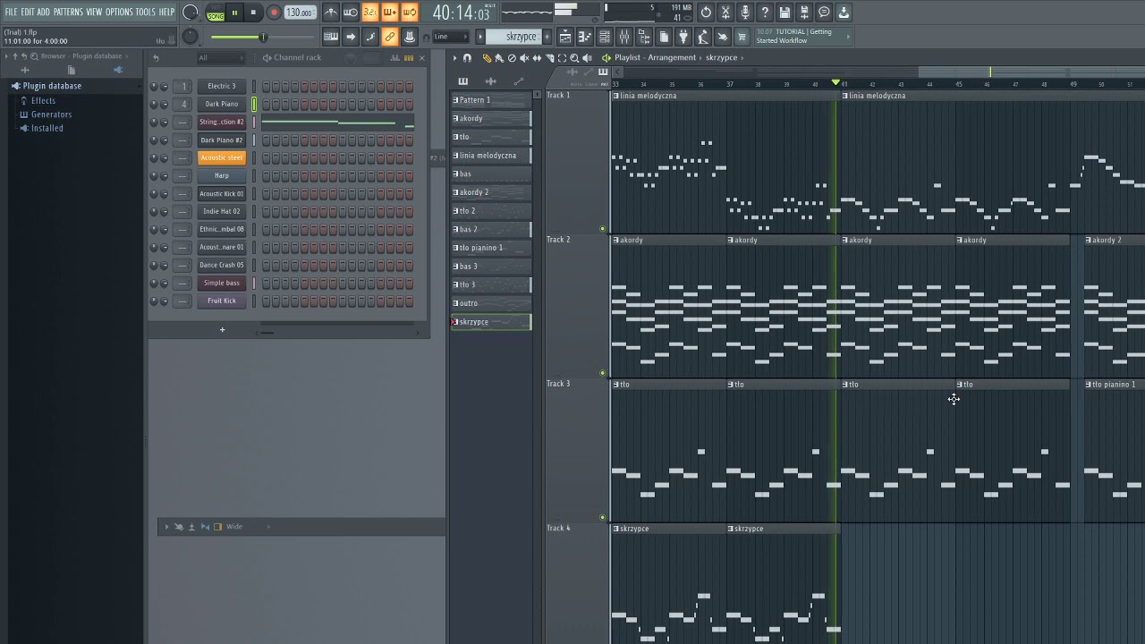
Task: Open the piano roll view button
Action: pyautogui.click(x=585, y=37)
